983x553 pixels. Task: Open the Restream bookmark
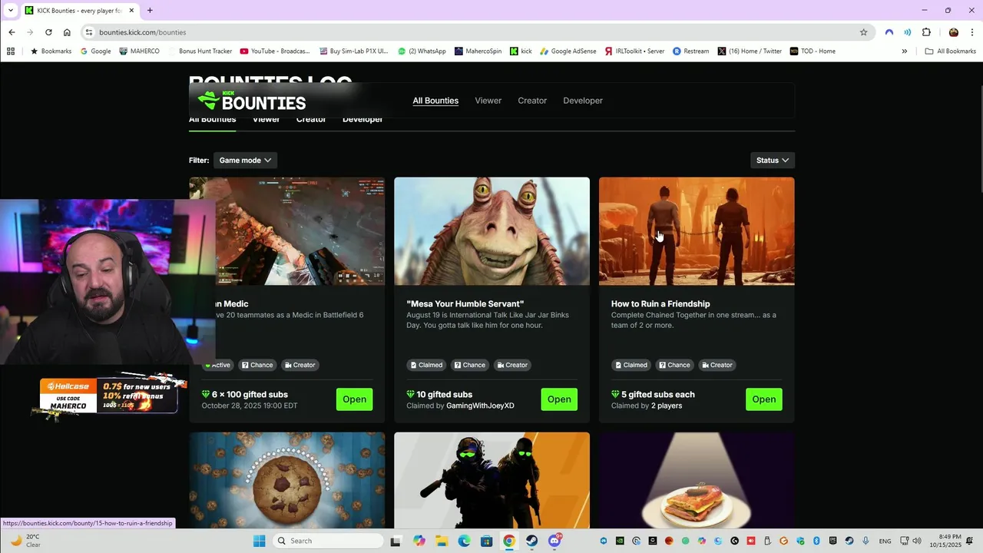(x=690, y=51)
